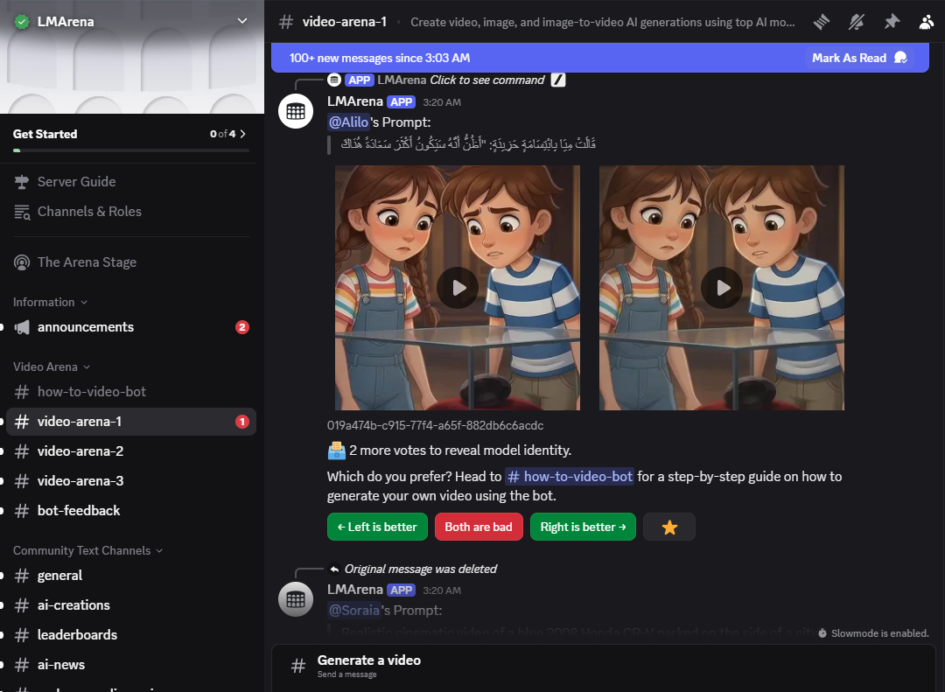Click The Arena Stage icon in the sidebar
The height and width of the screenshot is (692, 945).
[x=22, y=262]
